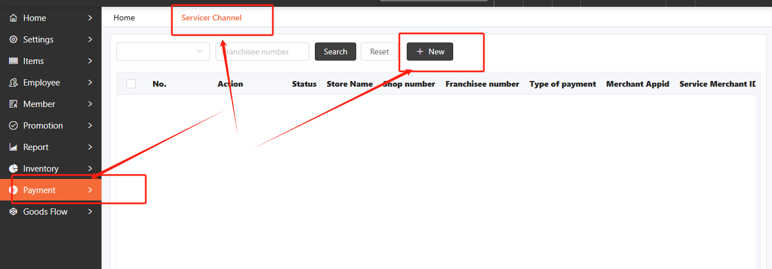Screen dimensions: 772x269
Task: Click the Report chart icon
Action: pyautogui.click(x=14, y=147)
